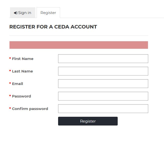
Task: Select the Email input field
Action: pyautogui.click(x=103, y=84)
